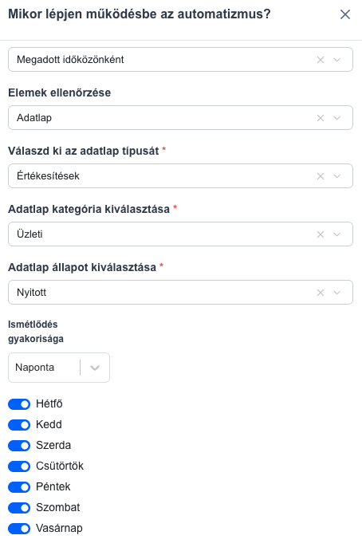
Task: Expand the Nyitott state dropdown chevron
Action: 337,293
